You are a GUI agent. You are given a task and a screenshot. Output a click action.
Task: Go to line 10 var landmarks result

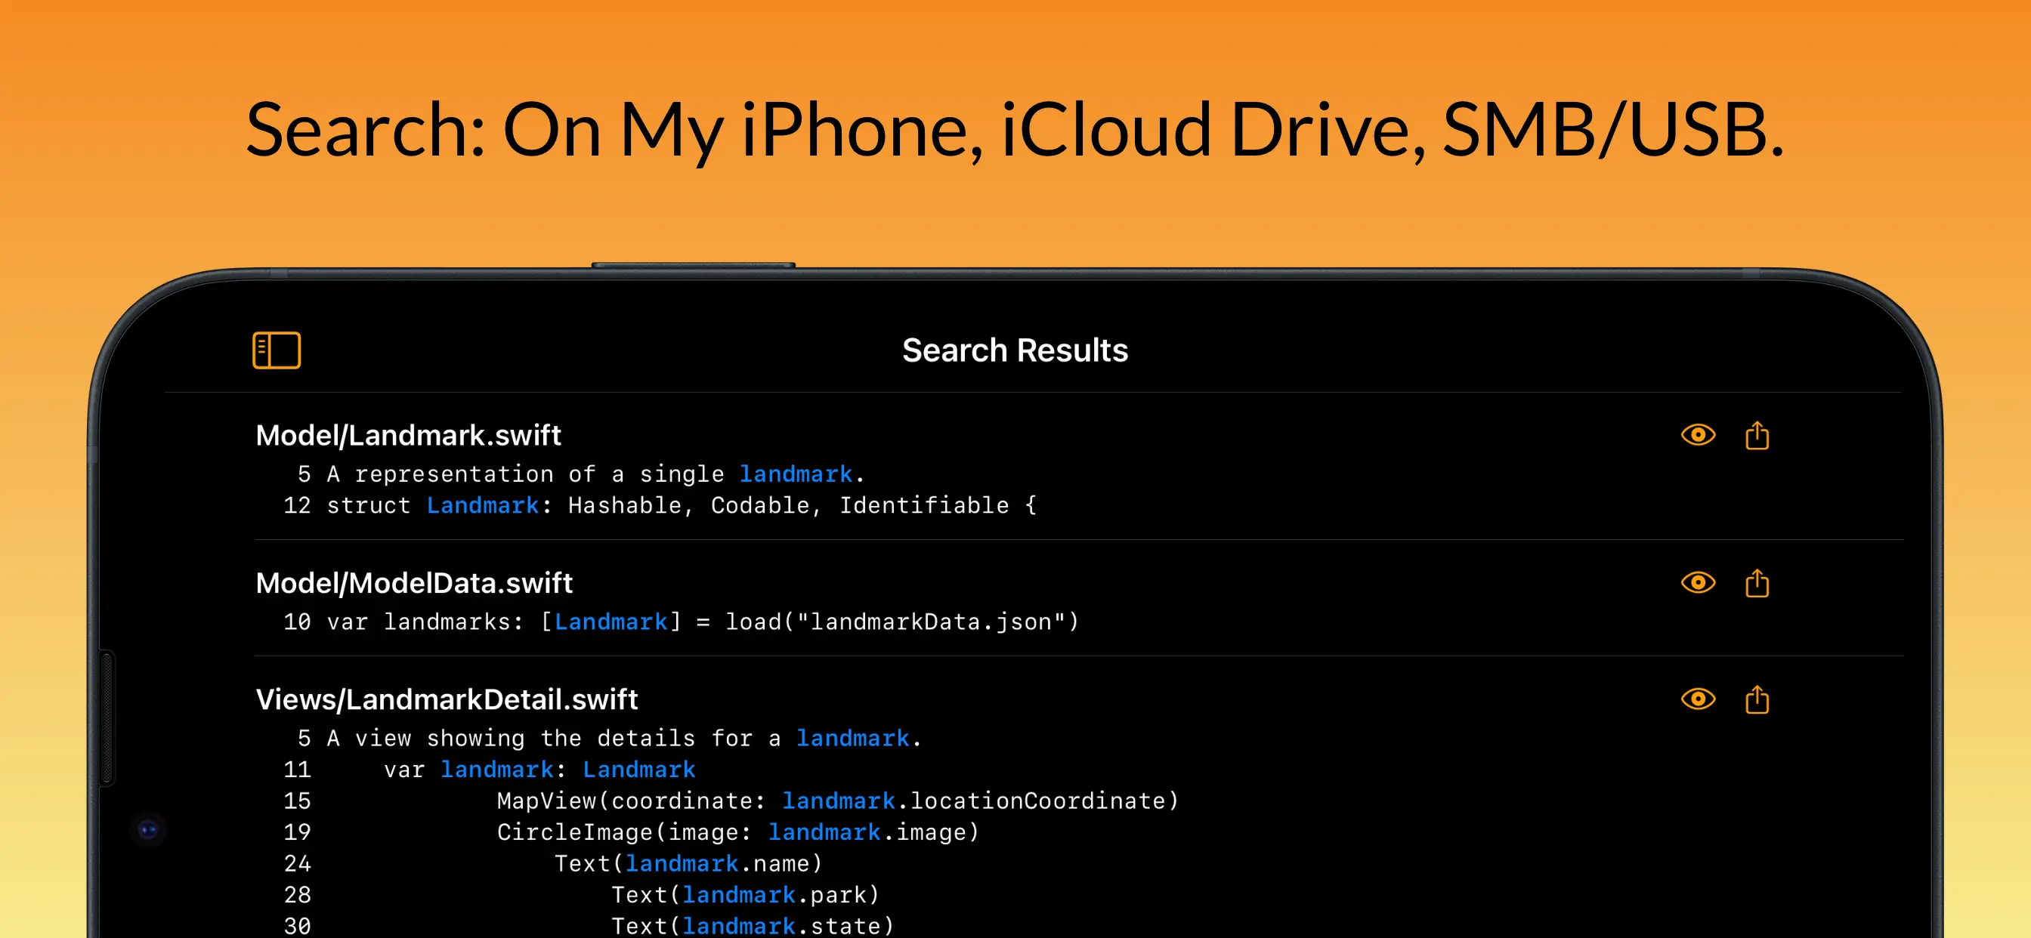tap(679, 622)
